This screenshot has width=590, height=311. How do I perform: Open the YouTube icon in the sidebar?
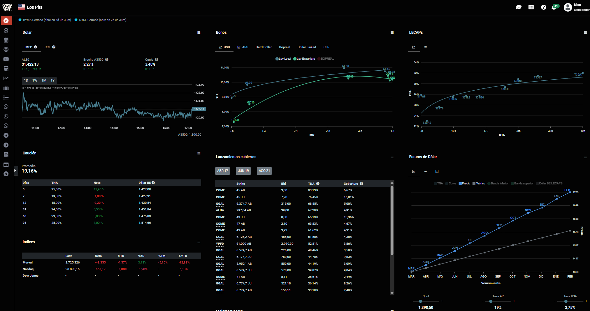coord(6,59)
